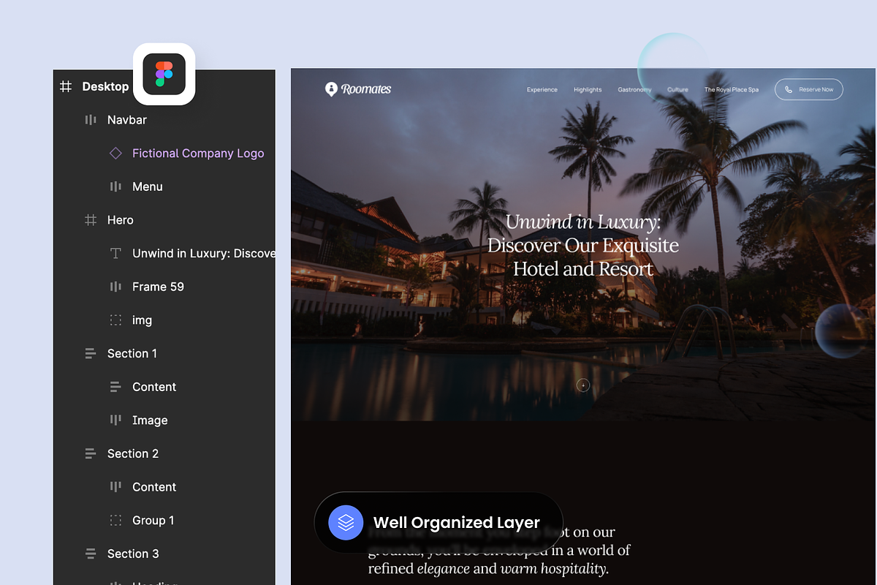Select the Image layer
Image resolution: width=877 pixels, height=585 pixels.
point(150,420)
